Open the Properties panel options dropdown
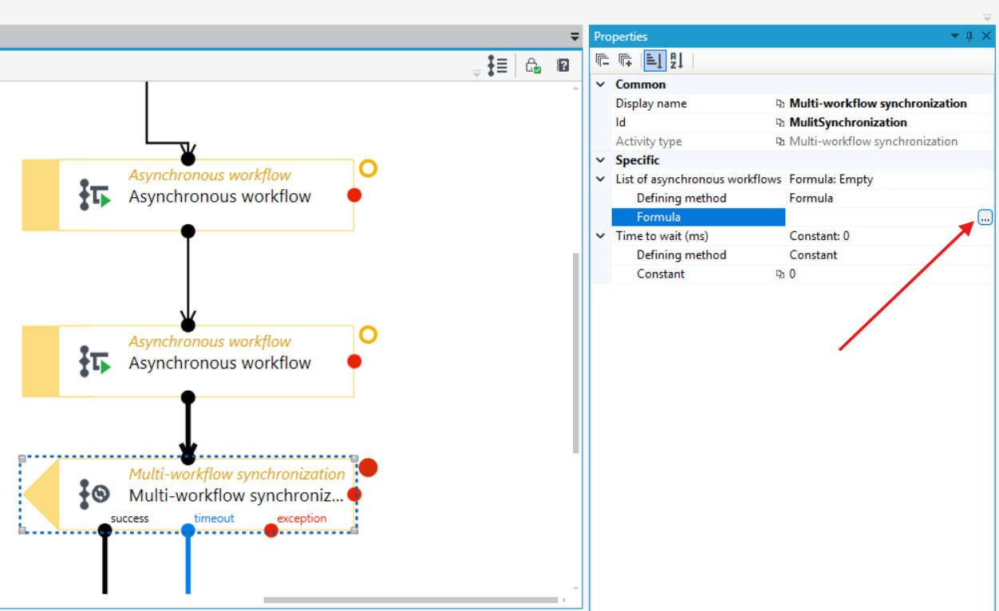Screen dimensions: 999x611 955,37
